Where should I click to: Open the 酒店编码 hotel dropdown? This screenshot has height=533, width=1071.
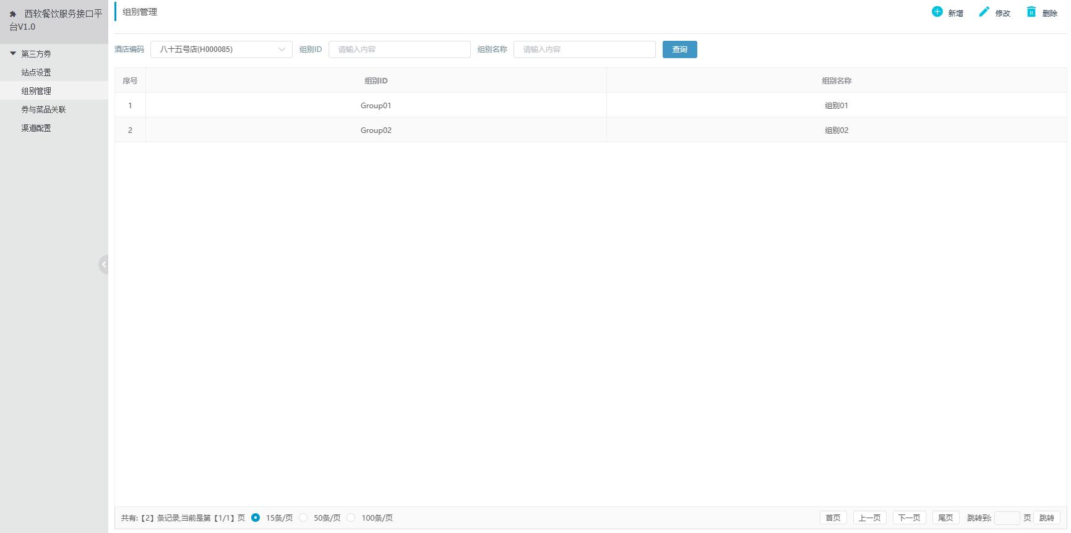(x=222, y=49)
